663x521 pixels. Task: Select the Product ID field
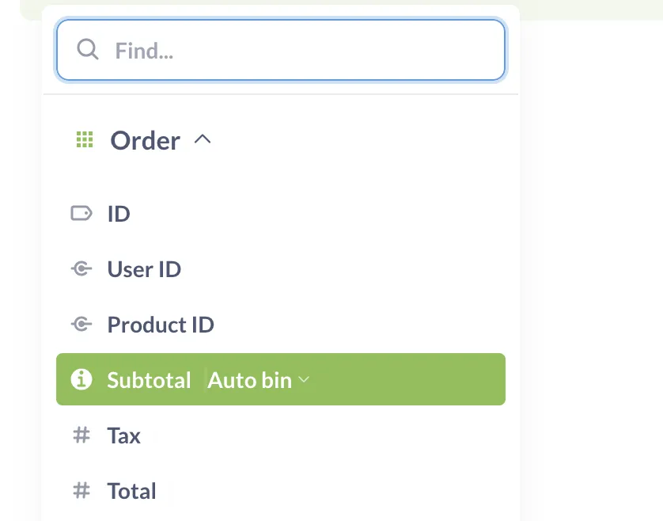160,325
